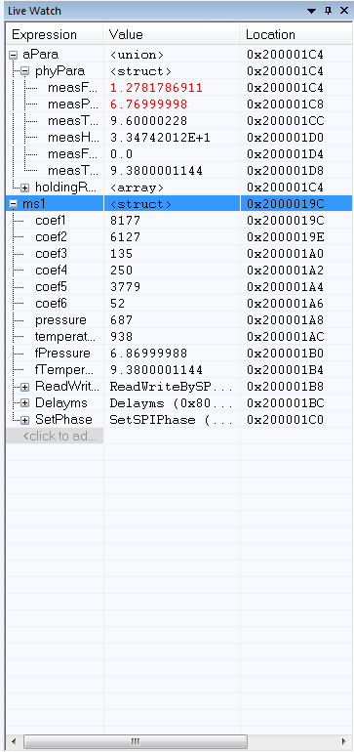
Task: Click the fPressure value 6.86999988
Action: (x=148, y=354)
